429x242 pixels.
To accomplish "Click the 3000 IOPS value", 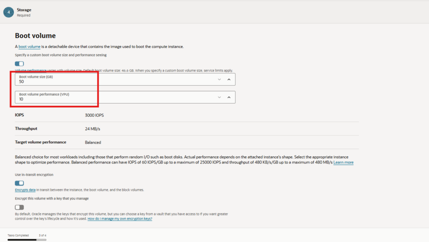I will coord(94,115).
